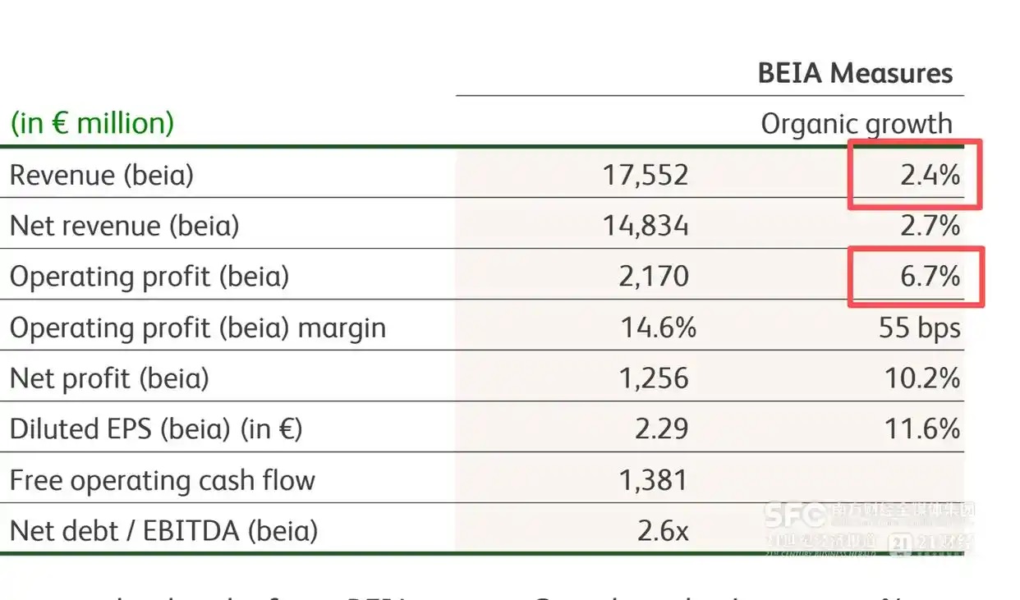
Task: Click the 17,552 revenue figure
Action: tap(646, 175)
